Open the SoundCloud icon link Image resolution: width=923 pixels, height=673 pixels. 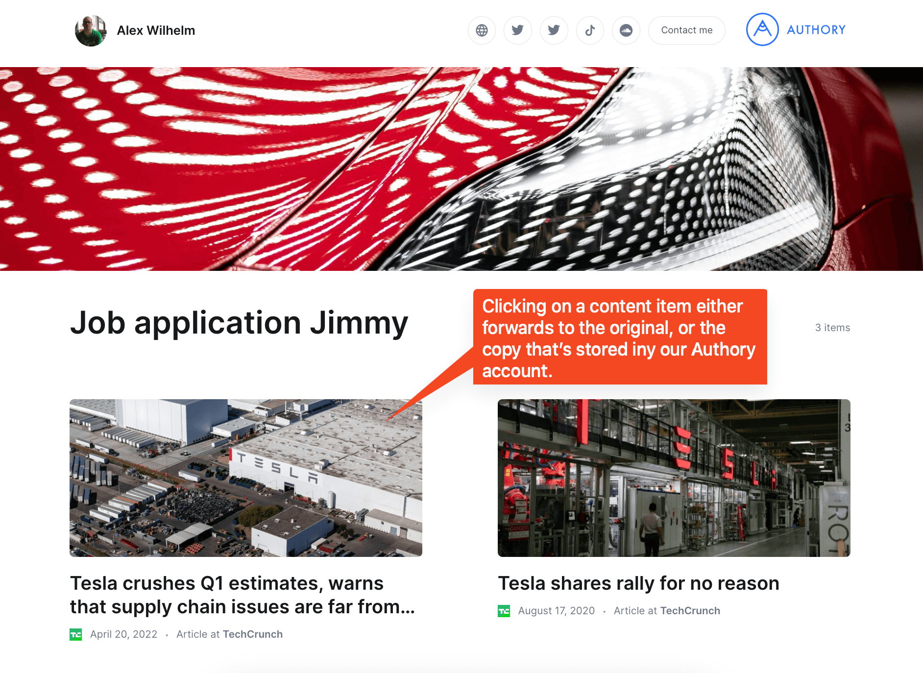(626, 30)
